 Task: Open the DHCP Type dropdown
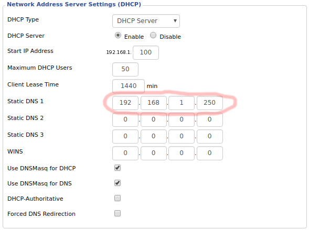coord(146,21)
